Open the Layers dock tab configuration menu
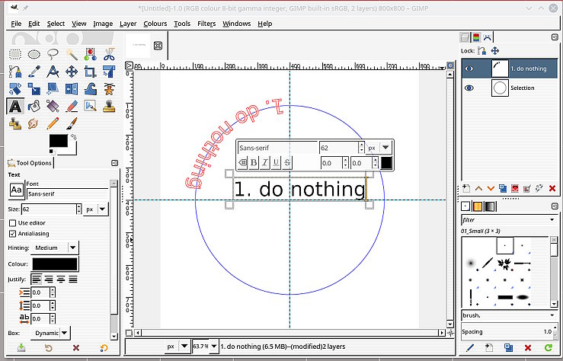563x361 pixels. 555,37
